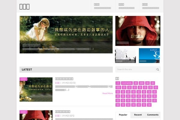Select the pink '23' tag

[118, 83]
